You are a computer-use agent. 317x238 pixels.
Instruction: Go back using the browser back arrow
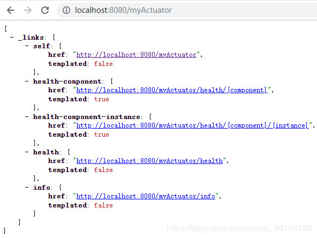11,10
